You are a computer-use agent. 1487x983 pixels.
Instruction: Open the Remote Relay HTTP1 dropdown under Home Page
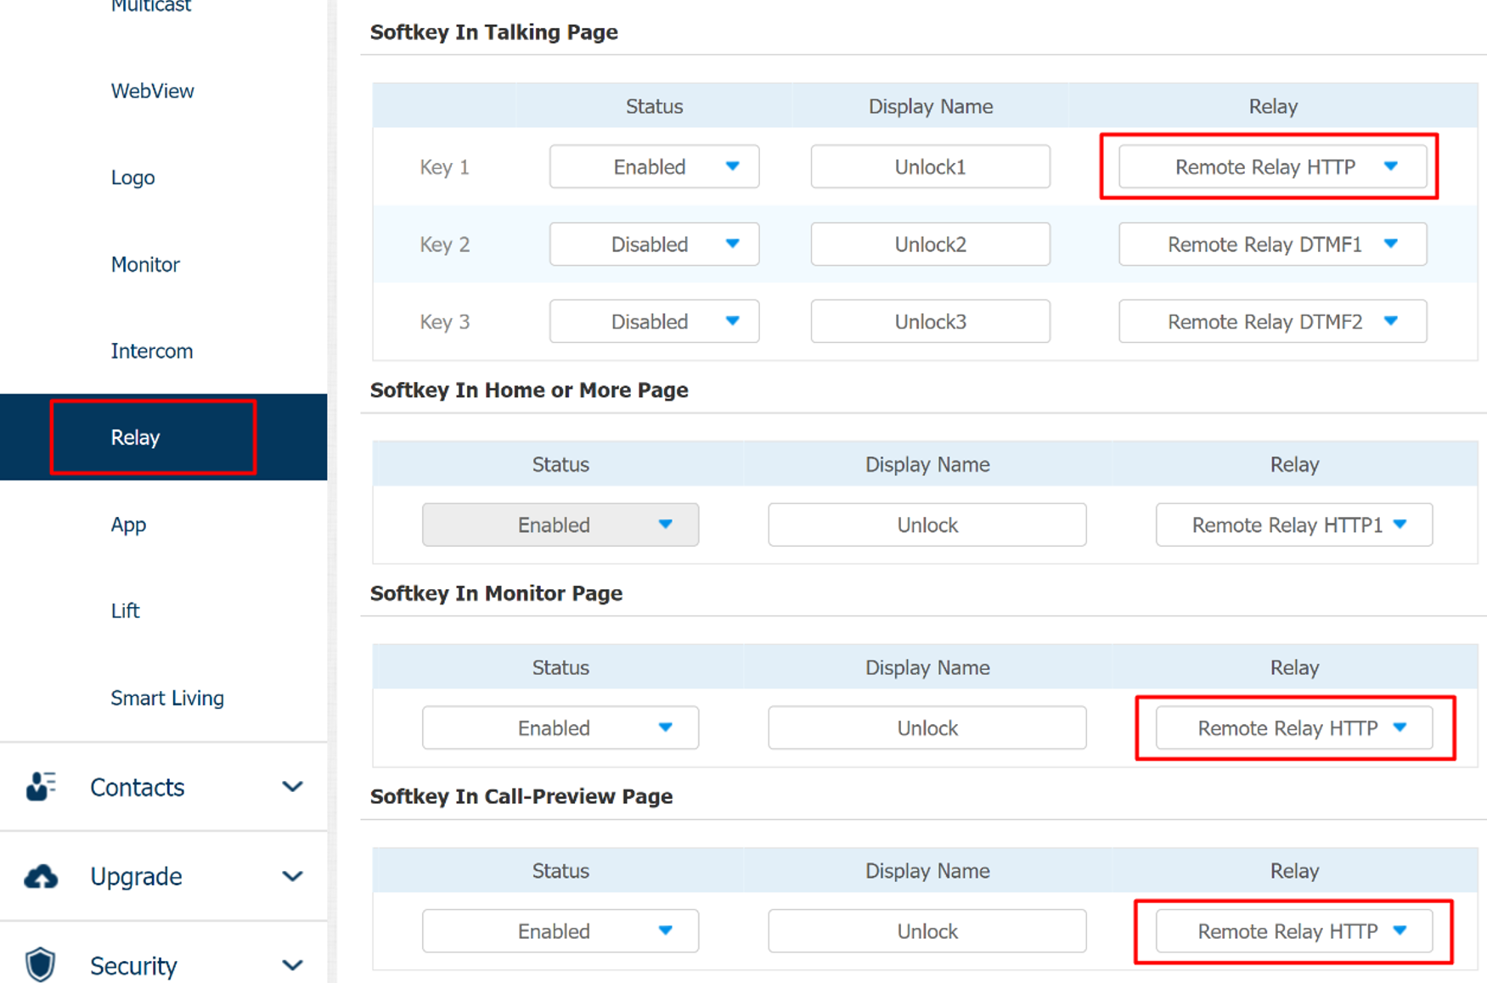(1293, 525)
